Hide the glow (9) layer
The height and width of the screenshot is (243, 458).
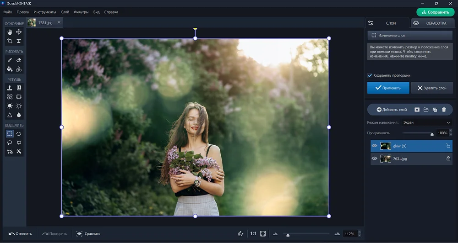click(374, 146)
